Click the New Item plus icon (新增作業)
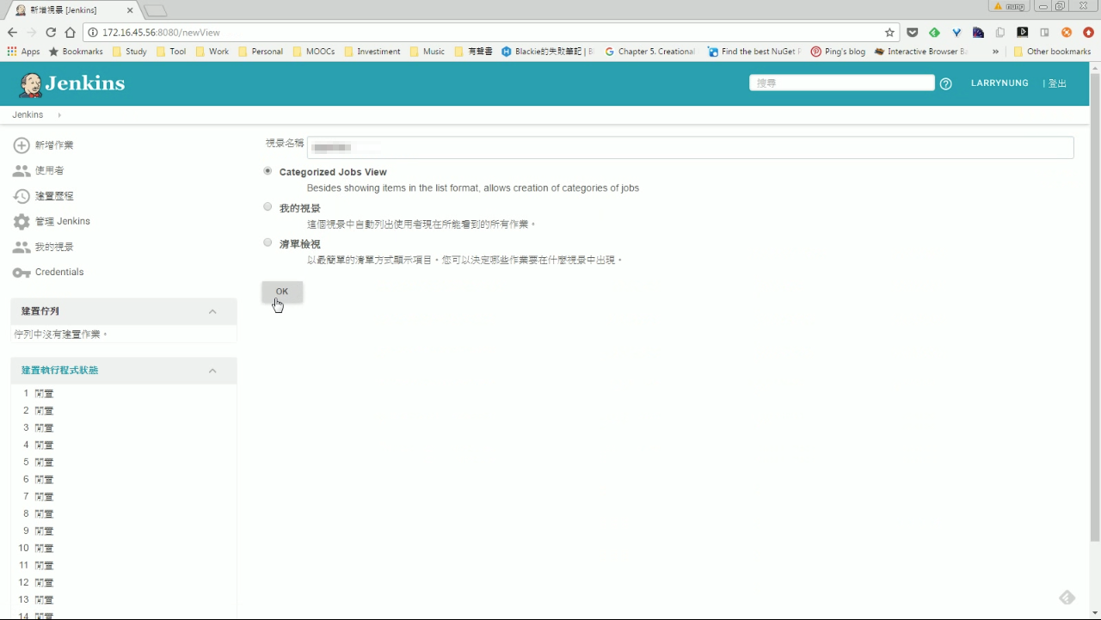This screenshot has height=620, width=1101. [22, 145]
